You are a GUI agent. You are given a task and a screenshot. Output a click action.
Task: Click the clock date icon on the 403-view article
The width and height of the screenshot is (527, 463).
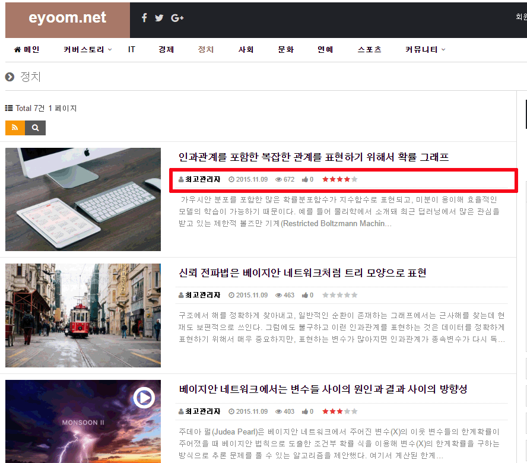[x=231, y=411]
